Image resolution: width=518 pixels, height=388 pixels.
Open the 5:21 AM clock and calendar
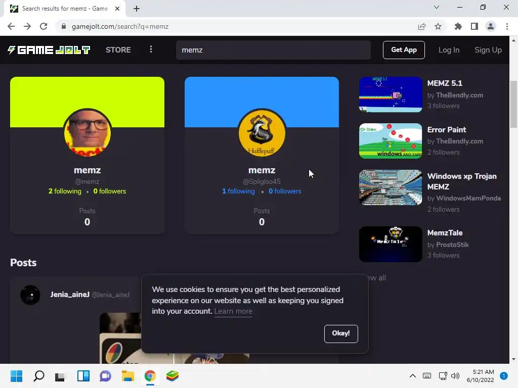tap(481, 376)
